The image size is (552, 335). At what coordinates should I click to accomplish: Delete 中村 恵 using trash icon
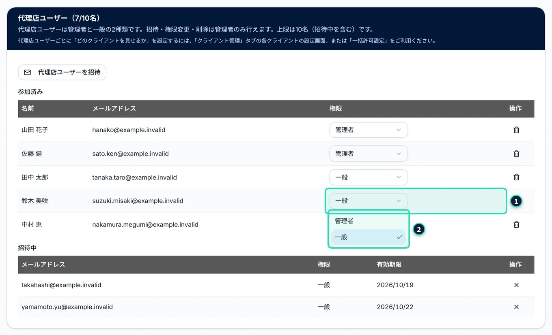click(x=516, y=224)
